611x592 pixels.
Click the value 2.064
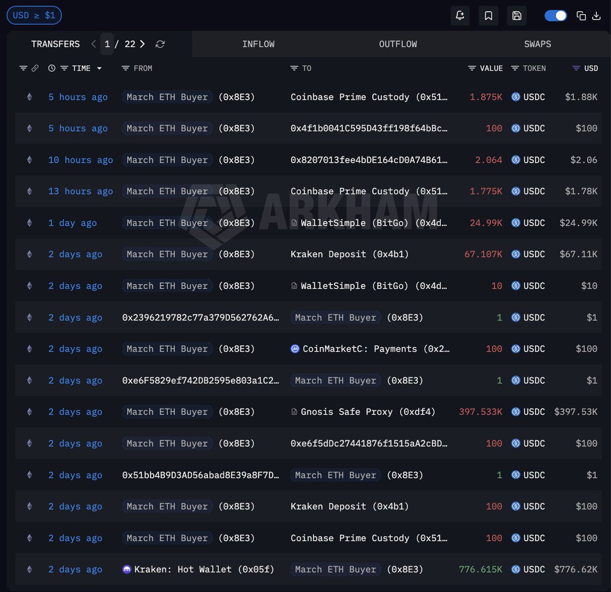coord(489,160)
